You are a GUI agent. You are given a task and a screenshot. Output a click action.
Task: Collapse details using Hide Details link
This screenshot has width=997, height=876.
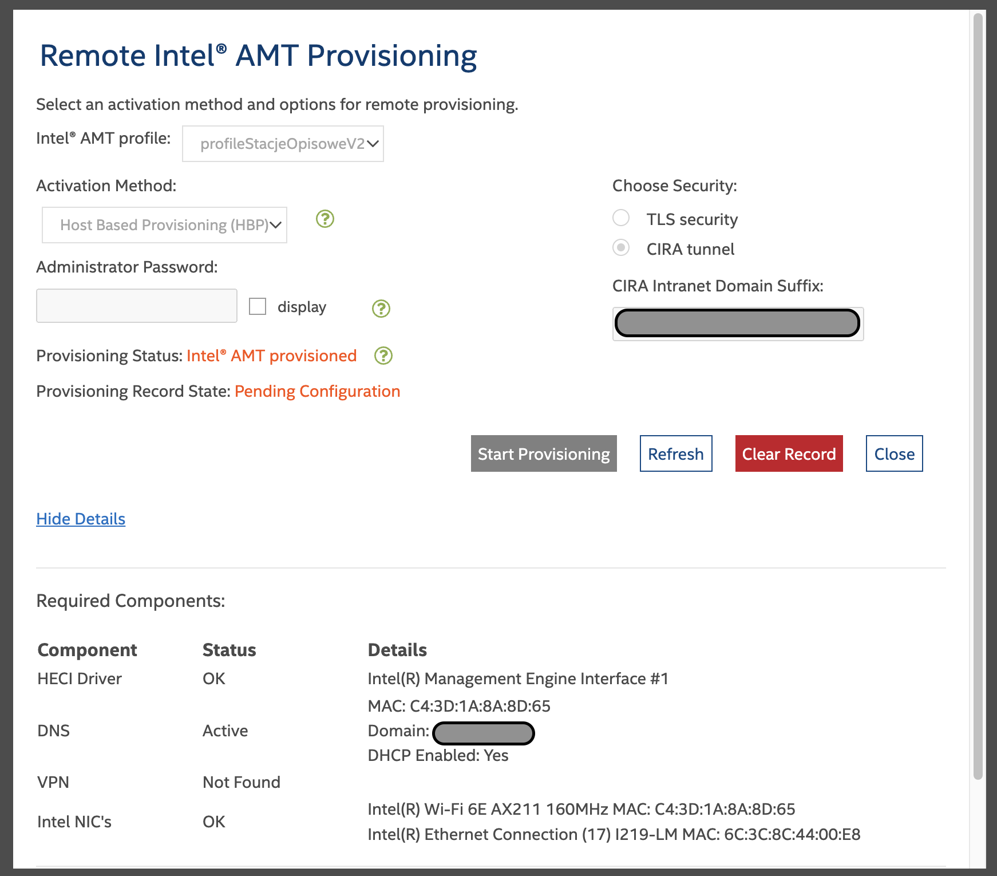tap(81, 519)
